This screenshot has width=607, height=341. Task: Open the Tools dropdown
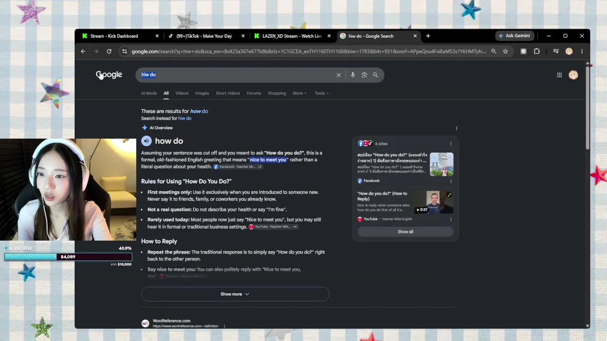coord(322,93)
